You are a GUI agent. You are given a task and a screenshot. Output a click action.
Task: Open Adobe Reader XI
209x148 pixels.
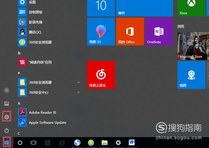(x=49, y=112)
